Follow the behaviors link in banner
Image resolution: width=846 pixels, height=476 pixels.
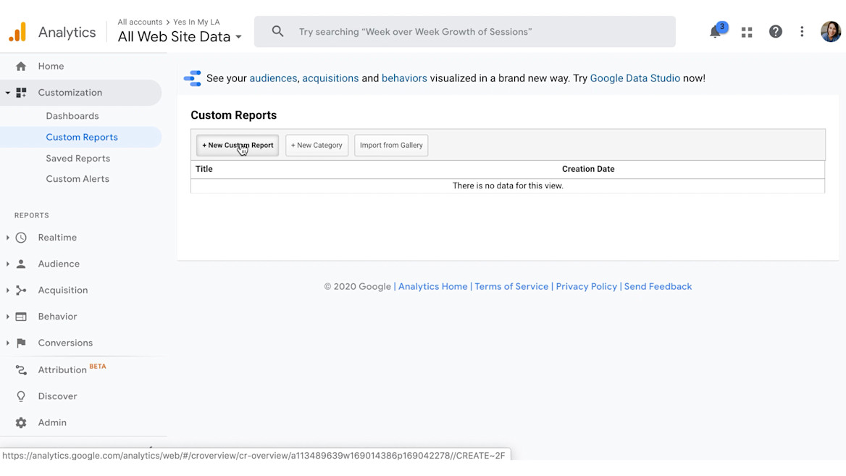[x=404, y=78]
